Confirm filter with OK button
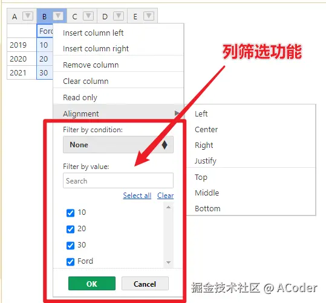This screenshot has height=303, width=326. pyautogui.click(x=92, y=284)
